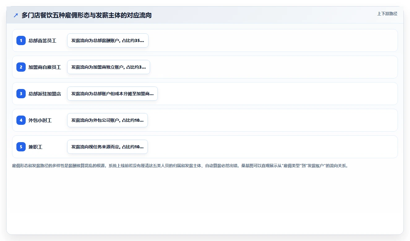
Task: Click the number 4 badge
Action: pos(21,120)
